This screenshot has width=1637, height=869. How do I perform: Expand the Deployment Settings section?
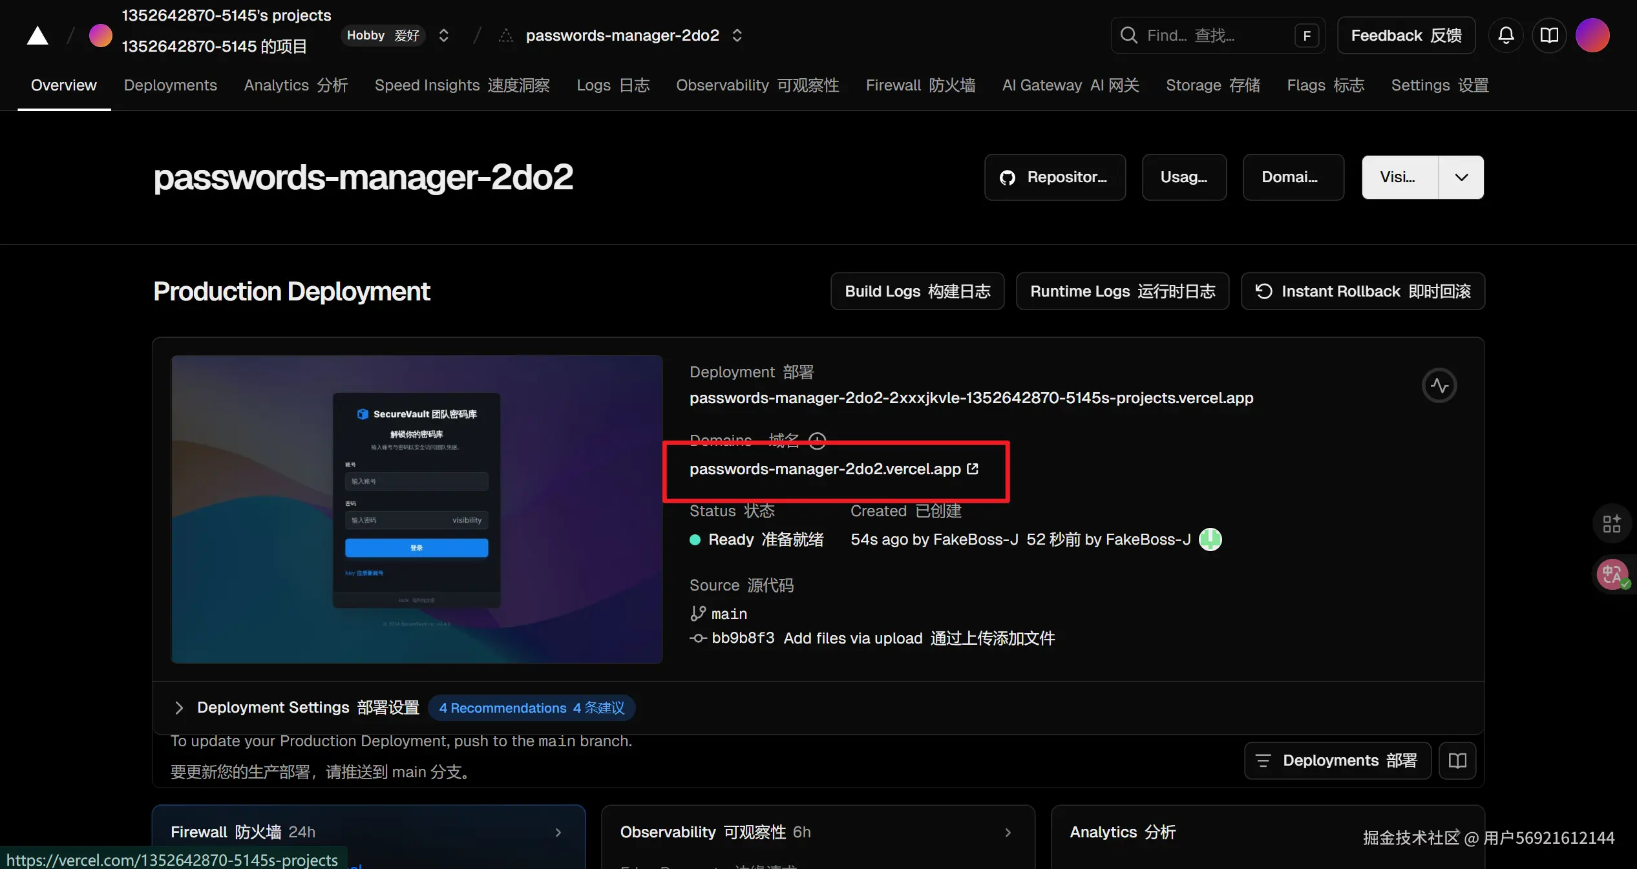tap(179, 707)
